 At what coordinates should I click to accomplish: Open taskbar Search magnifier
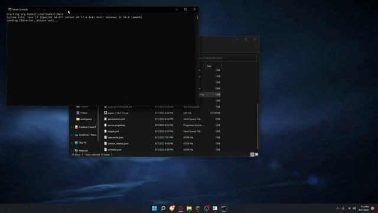point(163,208)
